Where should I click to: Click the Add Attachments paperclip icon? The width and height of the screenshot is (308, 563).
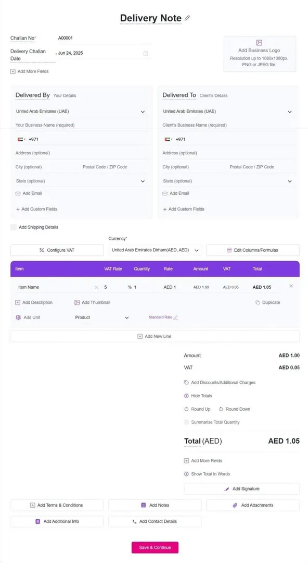235,505
